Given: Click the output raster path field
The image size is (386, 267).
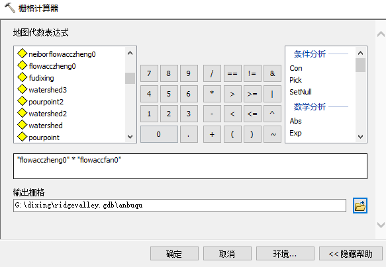Looking at the screenshot, I should (x=179, y=206).
